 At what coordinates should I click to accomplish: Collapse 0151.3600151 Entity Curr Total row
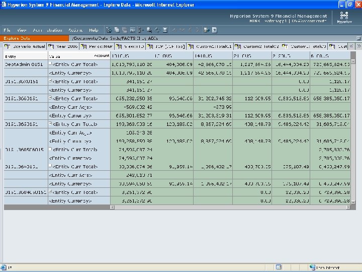50,98
